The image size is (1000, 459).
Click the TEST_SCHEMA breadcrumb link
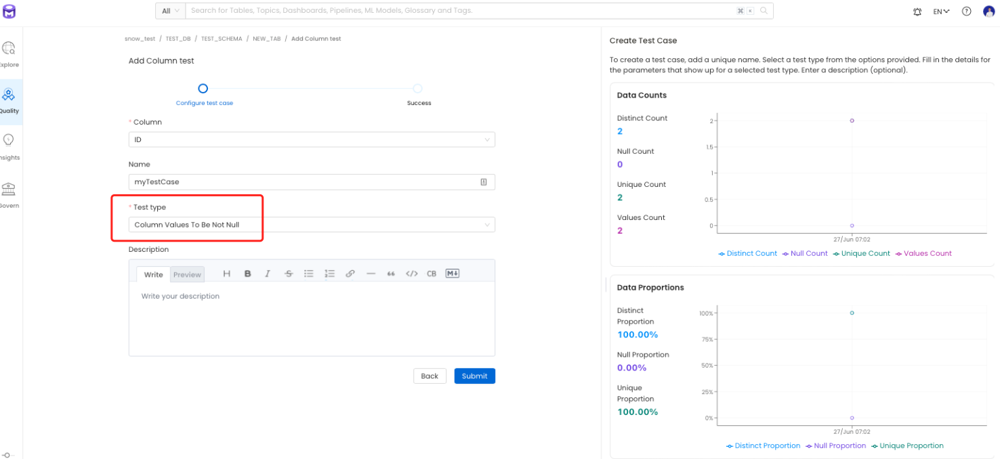tap(222, 39)
